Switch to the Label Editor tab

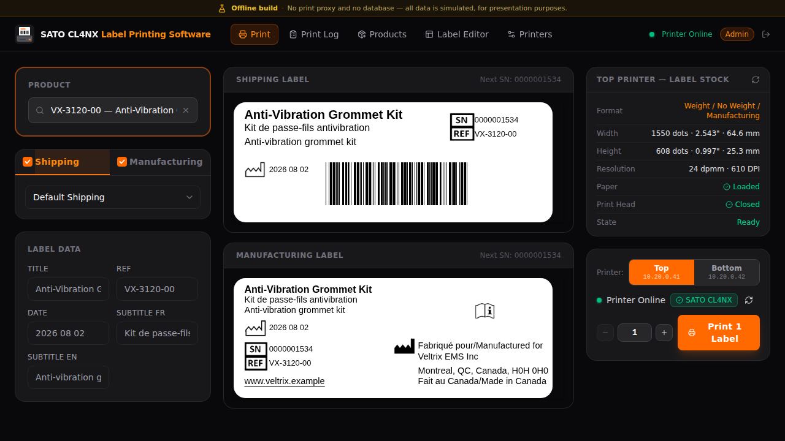pyautogui.click(x=457, y=34)
